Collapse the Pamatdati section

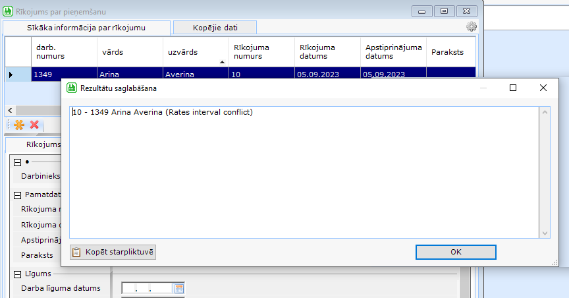[x=17, y=195]
